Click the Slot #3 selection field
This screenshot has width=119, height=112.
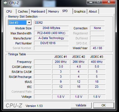[18, 23]
